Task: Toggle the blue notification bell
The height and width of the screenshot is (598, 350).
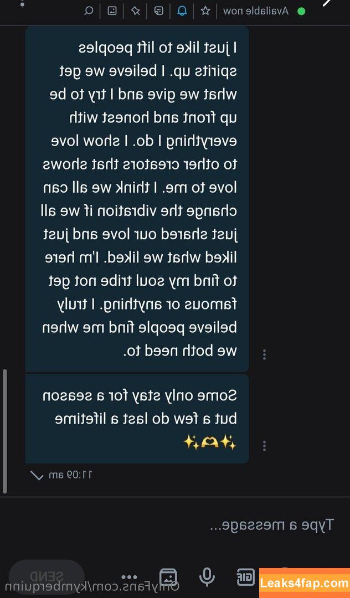Action: pos(182,11)
